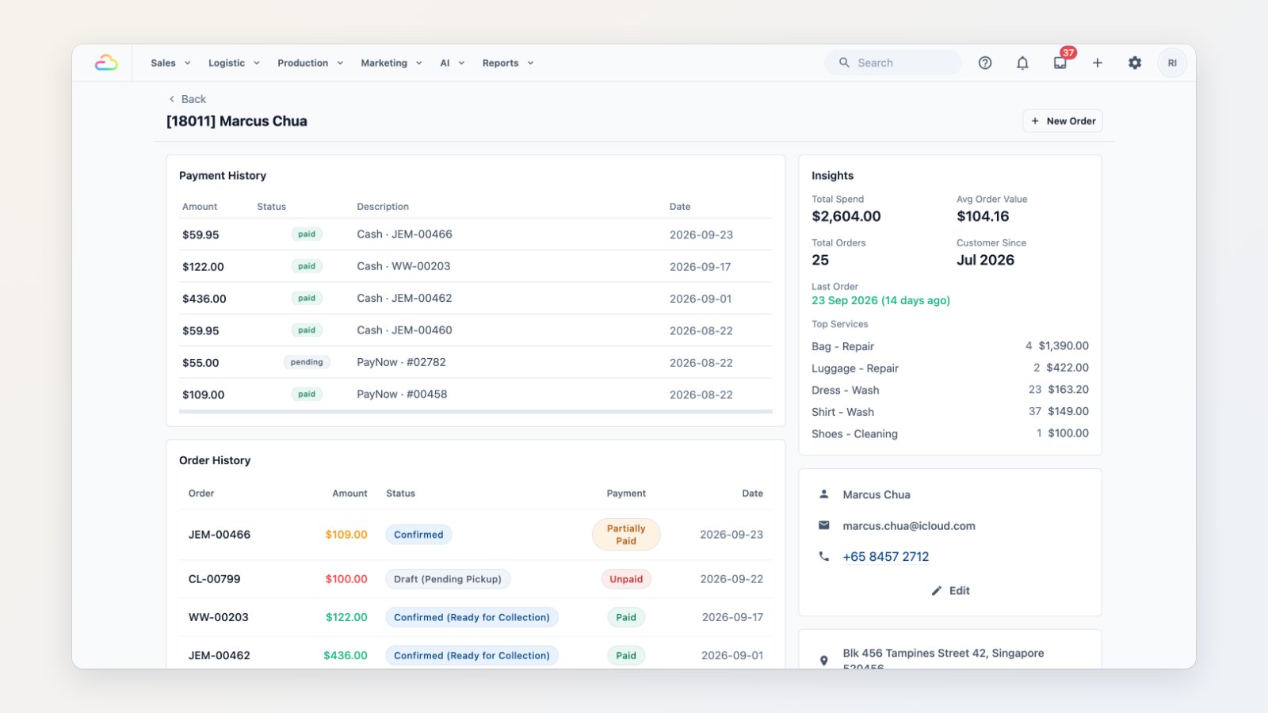Click the person icon beside Marcus Chua

(824, 494)
